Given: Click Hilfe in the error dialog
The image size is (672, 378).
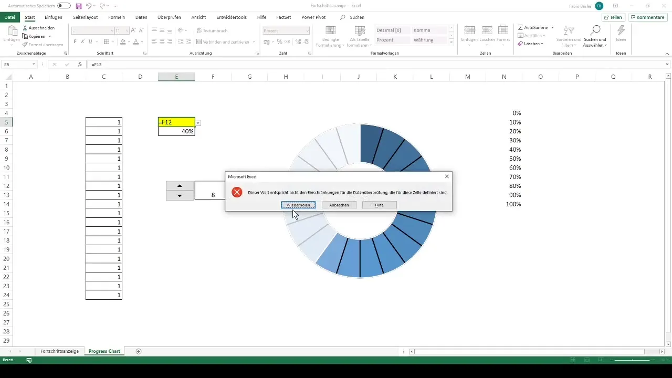Looking at the screenshot, I should (379, 205).
